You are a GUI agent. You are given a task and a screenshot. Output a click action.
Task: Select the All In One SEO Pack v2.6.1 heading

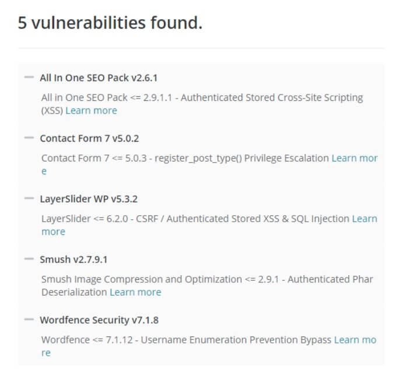tap(99, 78)
